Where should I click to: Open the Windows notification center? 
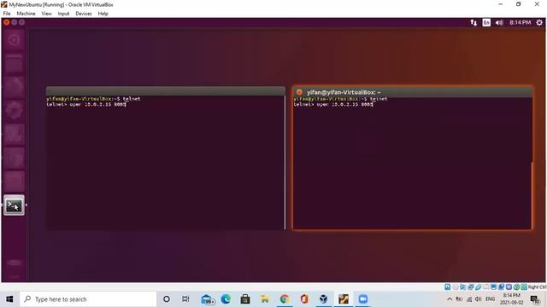(535, 299)
